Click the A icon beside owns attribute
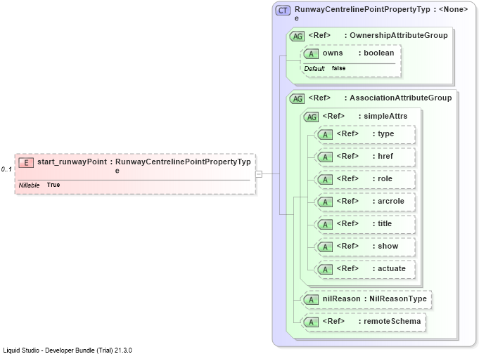The image size is (479, 354). 311,54
